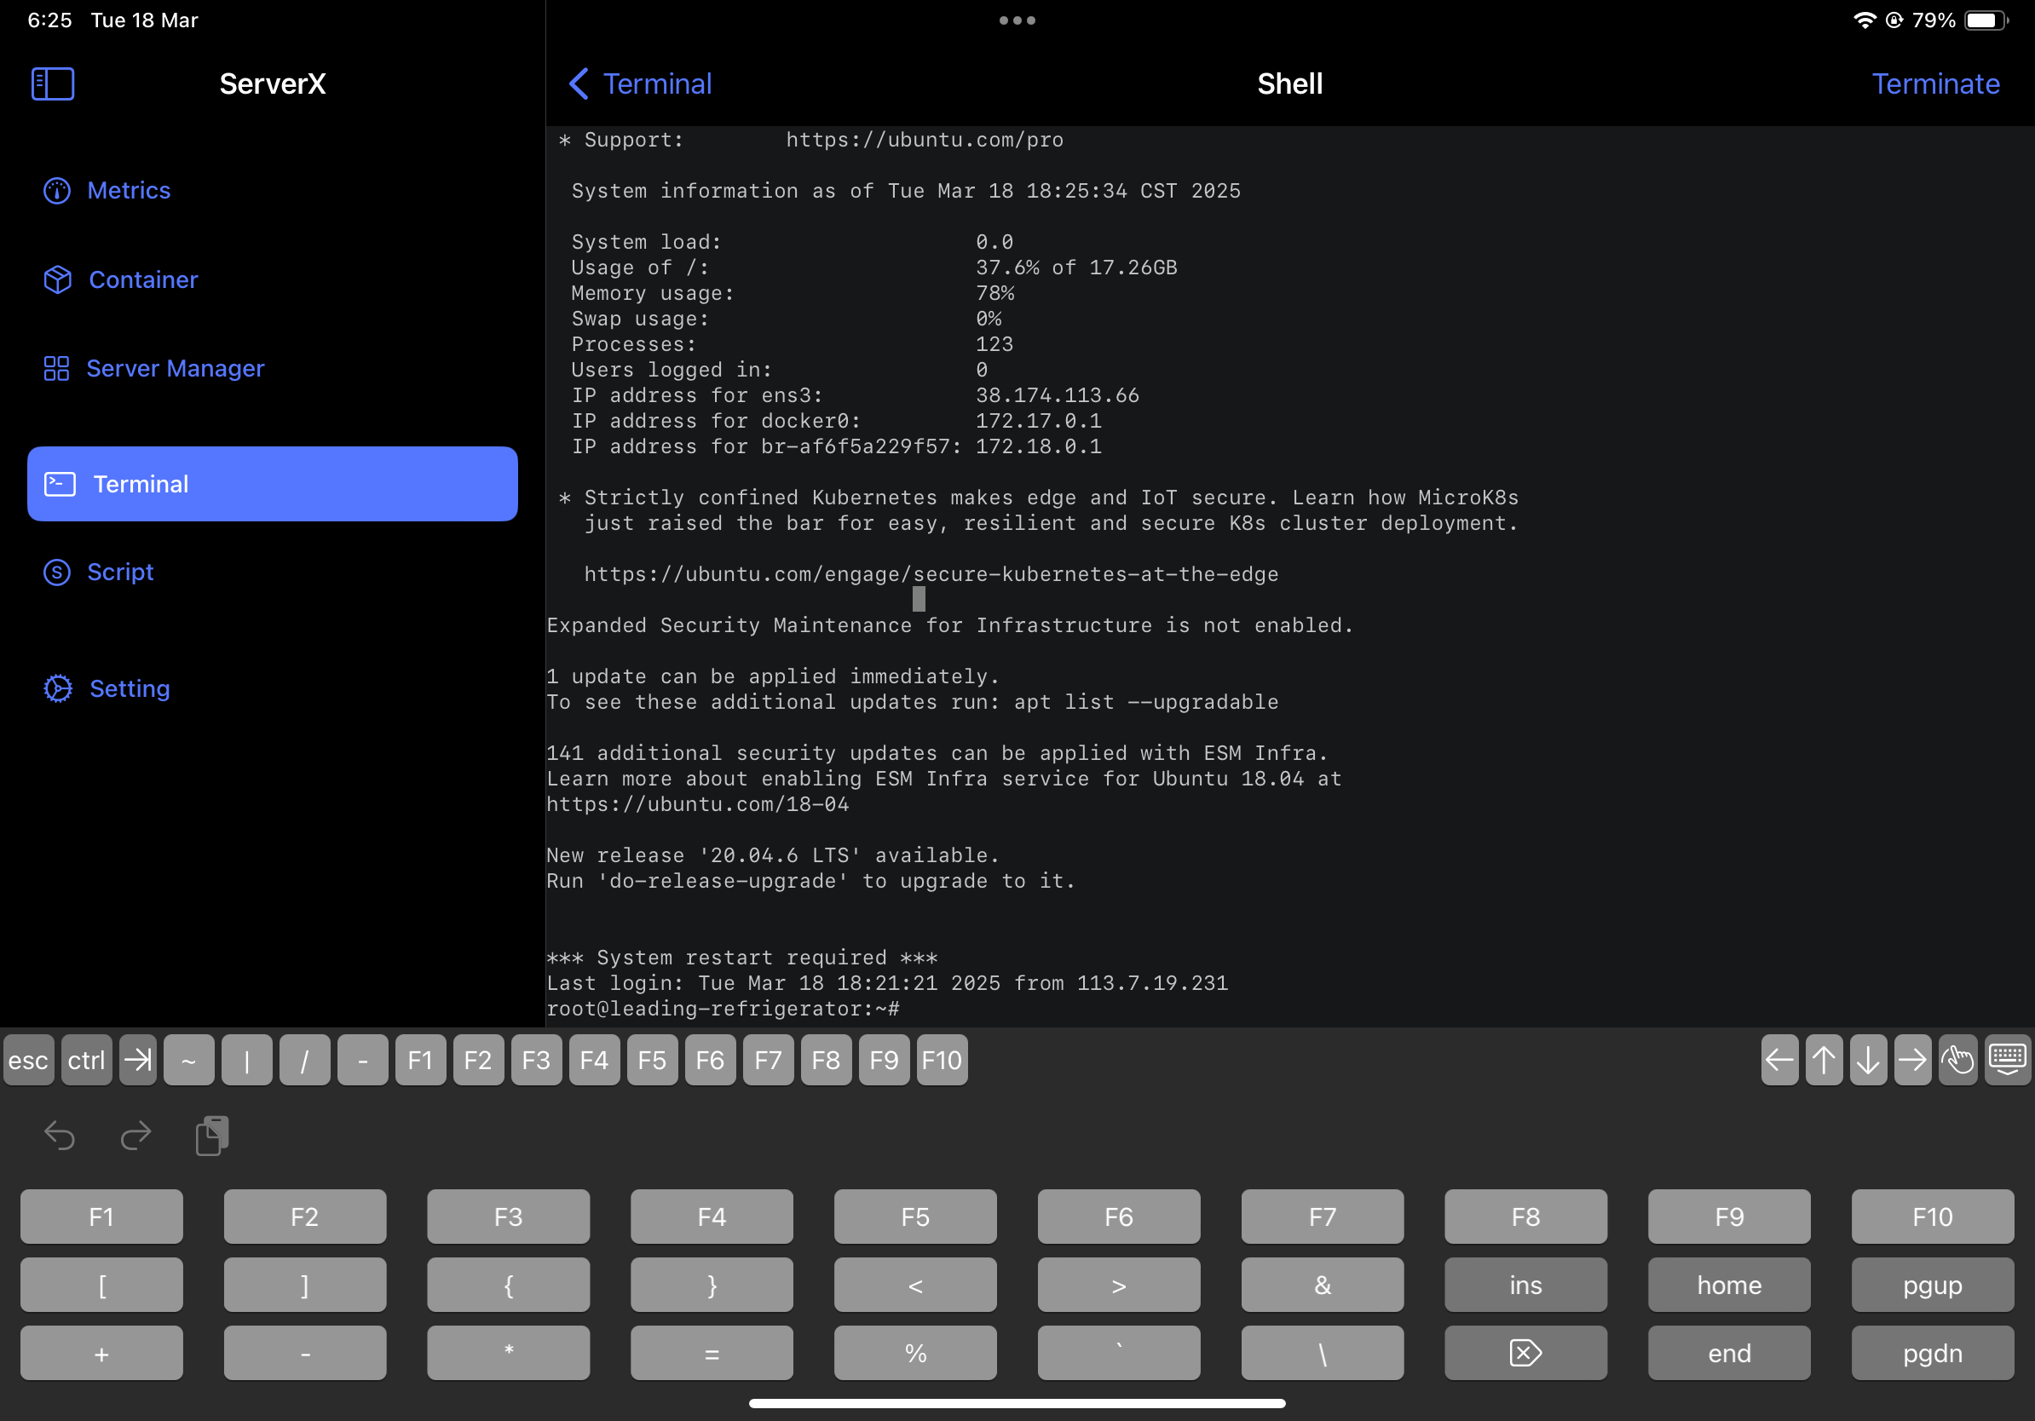Tap the left curly brace key

(x=509, y=1285)
